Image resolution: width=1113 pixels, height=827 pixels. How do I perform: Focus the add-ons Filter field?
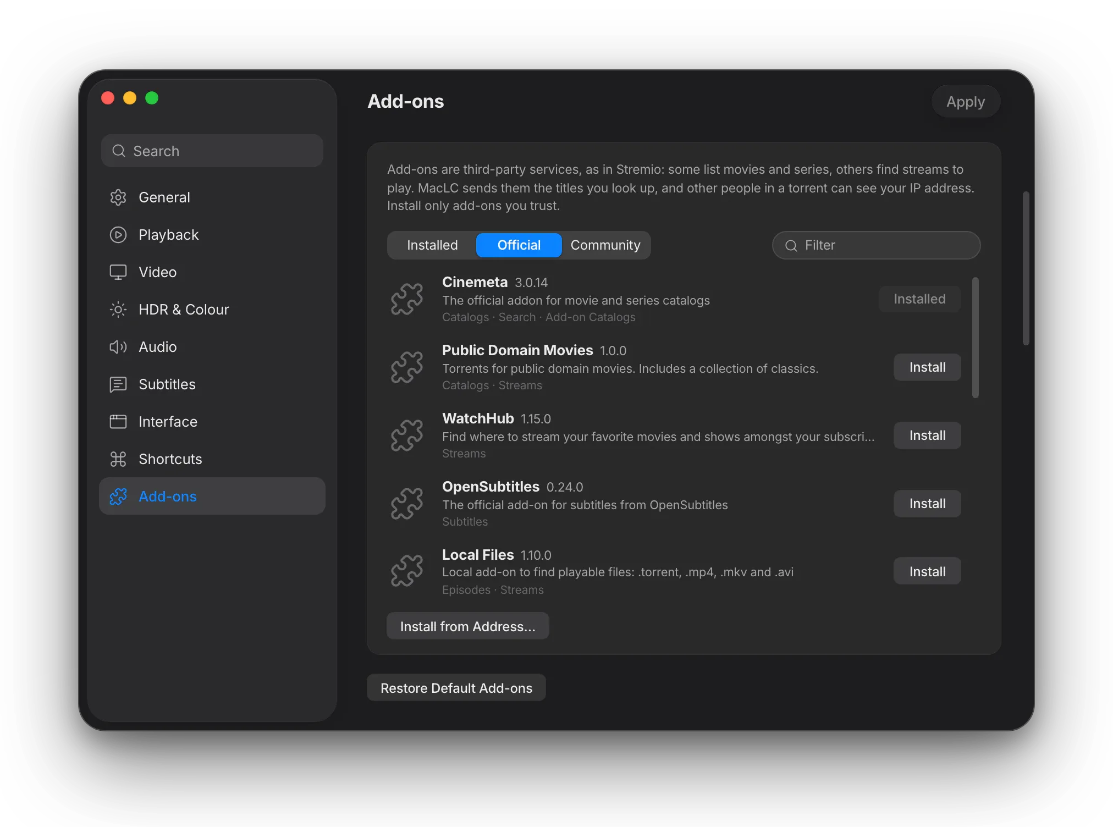877,245
